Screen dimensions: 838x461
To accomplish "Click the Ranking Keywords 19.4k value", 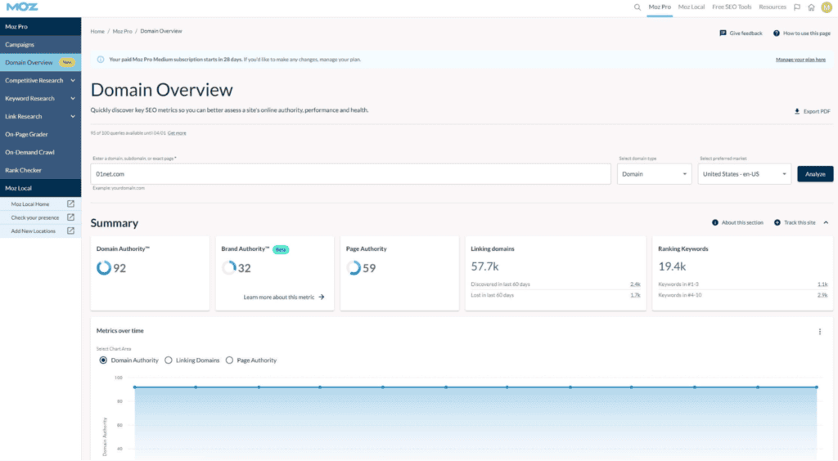I will pyautogui.click(x=672, y=266).
